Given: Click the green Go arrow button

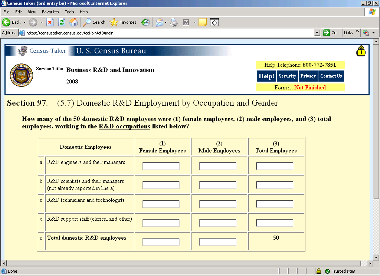Looking at the screenshot, I should pyautogui.click(x=327, y=33).
